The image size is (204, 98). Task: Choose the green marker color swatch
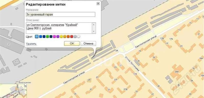tap(47, 37)
